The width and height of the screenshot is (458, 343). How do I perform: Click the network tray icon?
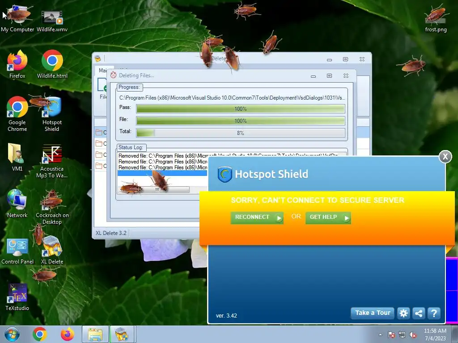(x=402, y=335)
